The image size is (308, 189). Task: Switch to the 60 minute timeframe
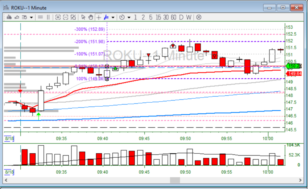[x=173, y=17]
